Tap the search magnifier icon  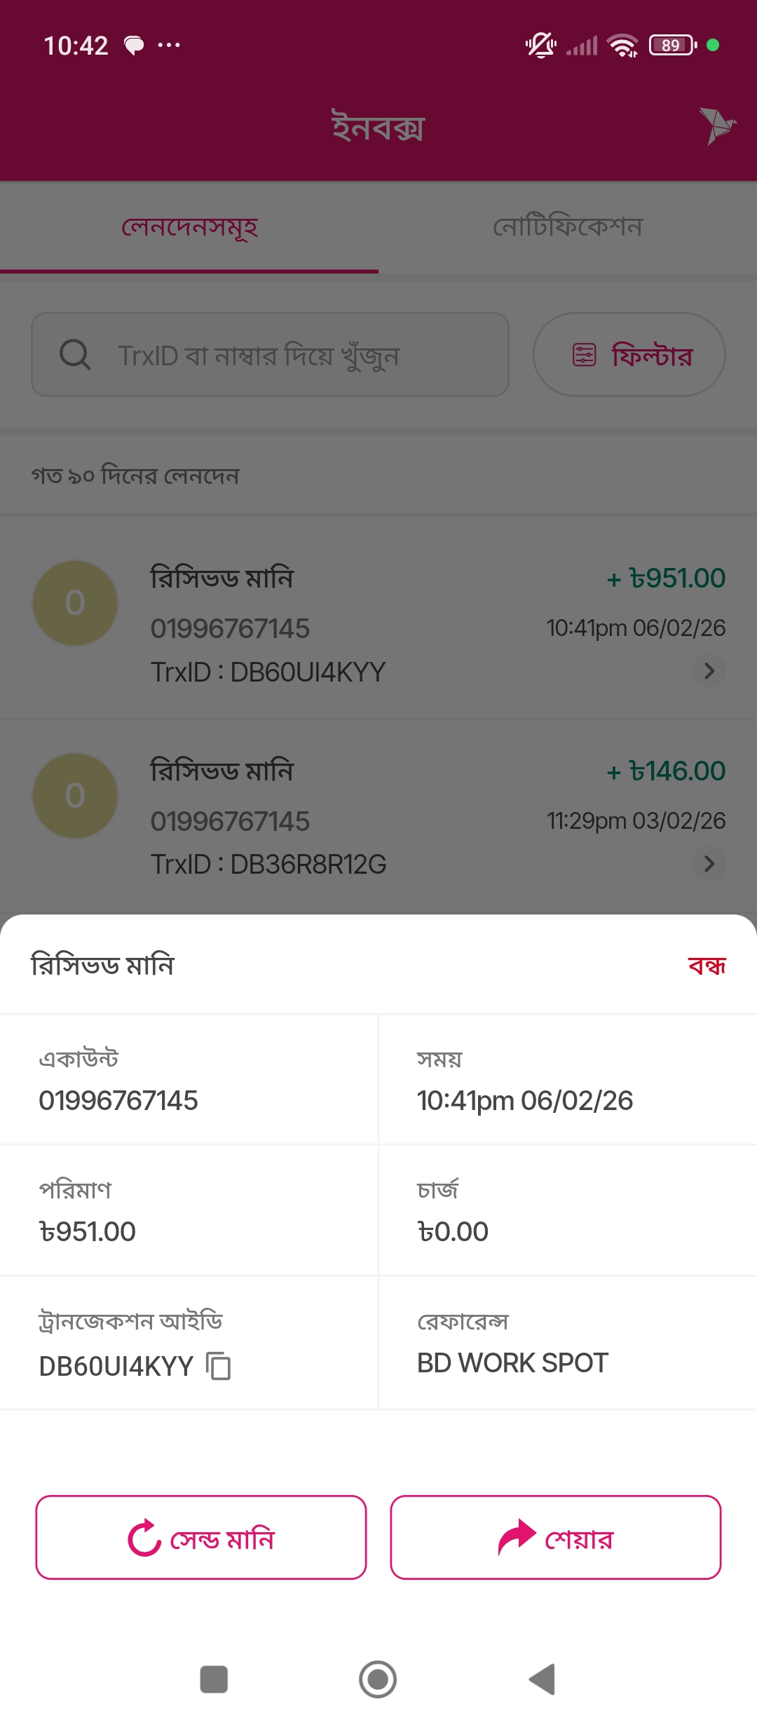(75, 355)
